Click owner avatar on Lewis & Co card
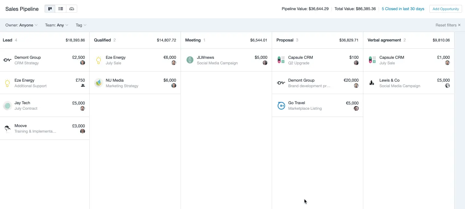The width and height of the screenshot is (465, 209). pyautogui.click(x=447, y=86)
